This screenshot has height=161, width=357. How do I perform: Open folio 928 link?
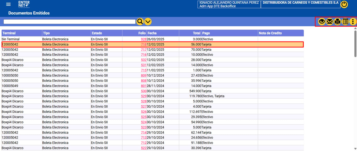pos(144,39)
